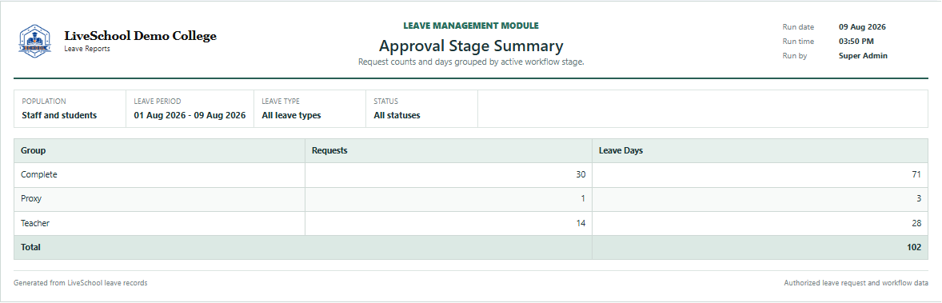Click the Run by label
This screenshot has width=942, height=303.
tap(795, 56)
